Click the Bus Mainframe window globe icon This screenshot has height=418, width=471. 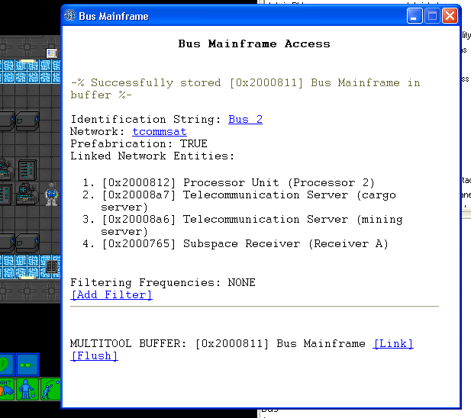pyautogui.click(x=70, y=16)
